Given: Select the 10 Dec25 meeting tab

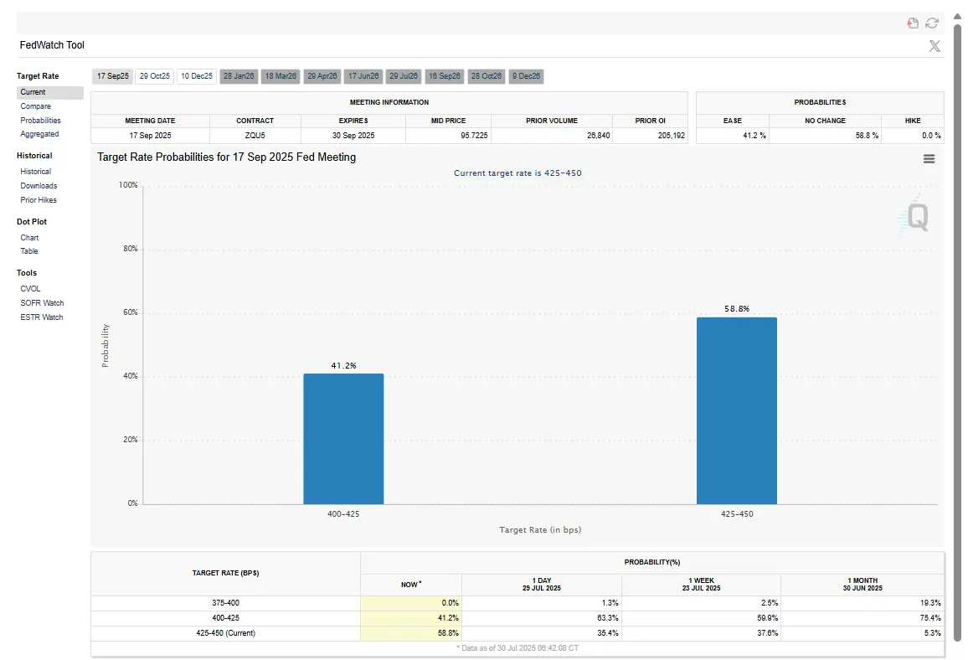Looking at the screenshot, I should [x=197, y=76].
